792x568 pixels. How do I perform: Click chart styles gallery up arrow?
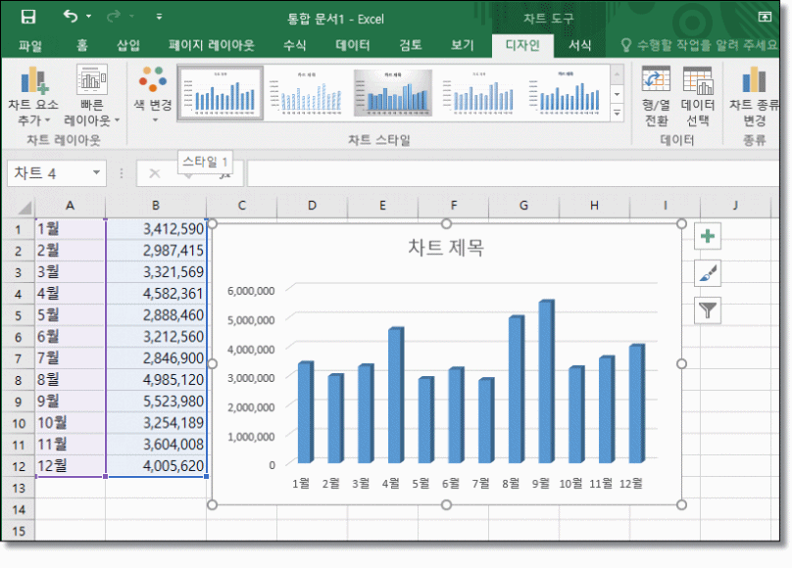coord(617,74)
